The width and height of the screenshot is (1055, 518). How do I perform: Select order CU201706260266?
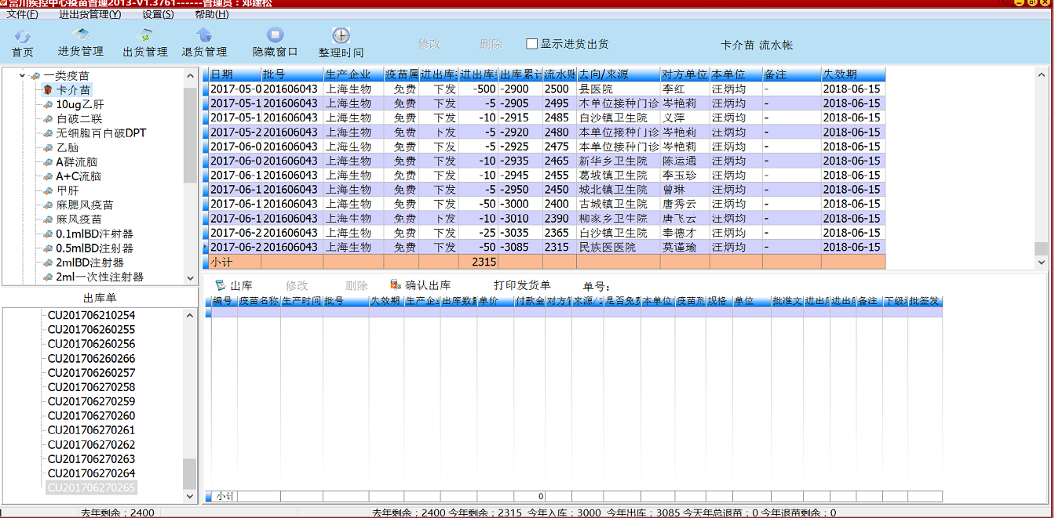(91, 358)
